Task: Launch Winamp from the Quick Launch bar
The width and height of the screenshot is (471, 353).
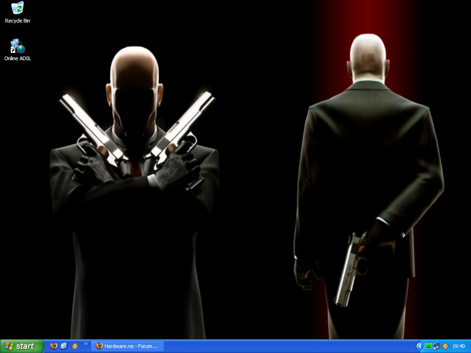Action: pos(75,346)
